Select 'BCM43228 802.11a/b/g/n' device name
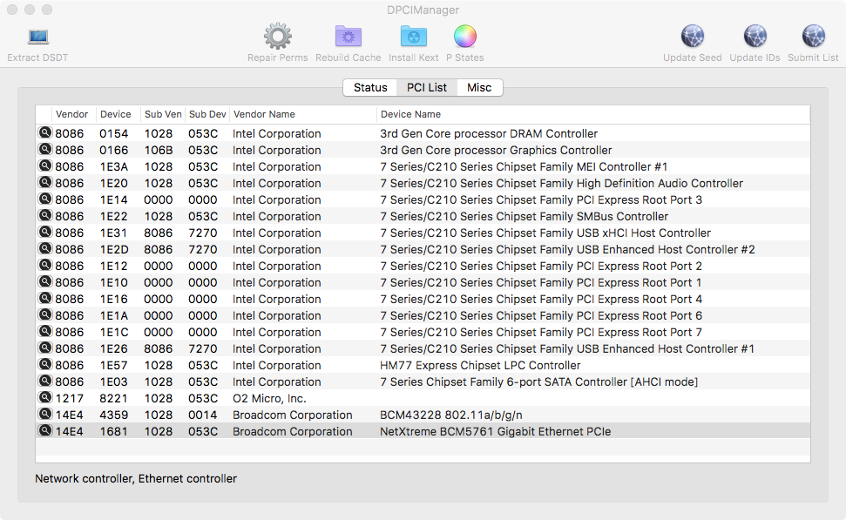The image size is (846, 520). tap(451, 415)
